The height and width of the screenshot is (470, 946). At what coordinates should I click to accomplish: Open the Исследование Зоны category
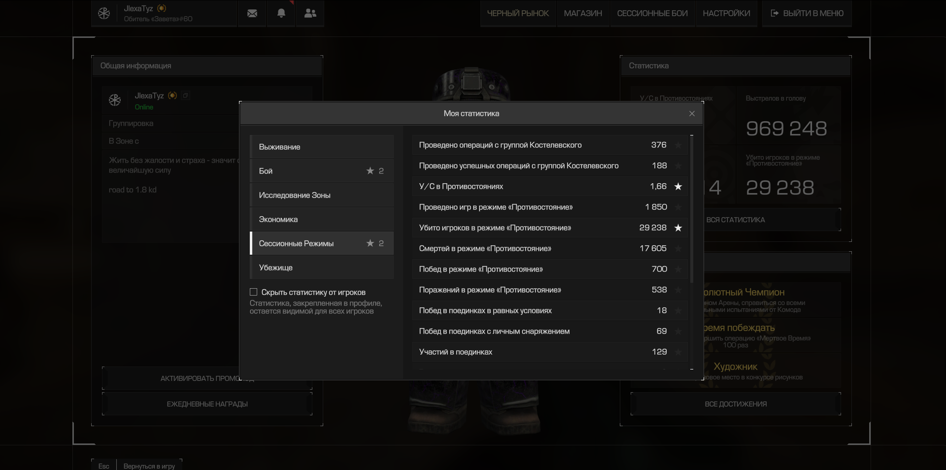coord(322,195)
